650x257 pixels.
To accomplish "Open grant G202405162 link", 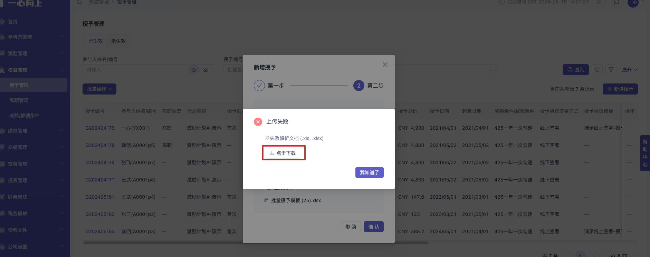I will tap(100, 214).
